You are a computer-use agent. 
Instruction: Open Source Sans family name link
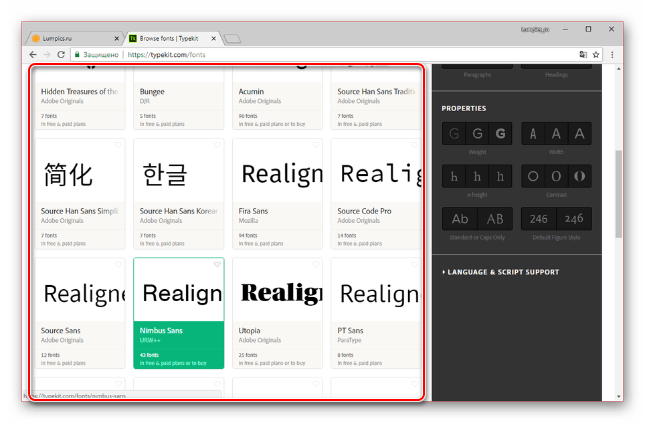(60, 331)
